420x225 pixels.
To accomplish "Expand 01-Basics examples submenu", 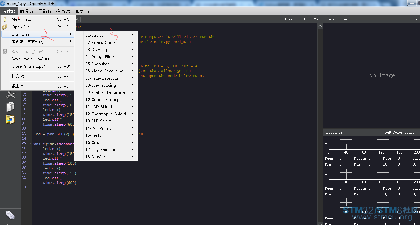I will 106,35.
